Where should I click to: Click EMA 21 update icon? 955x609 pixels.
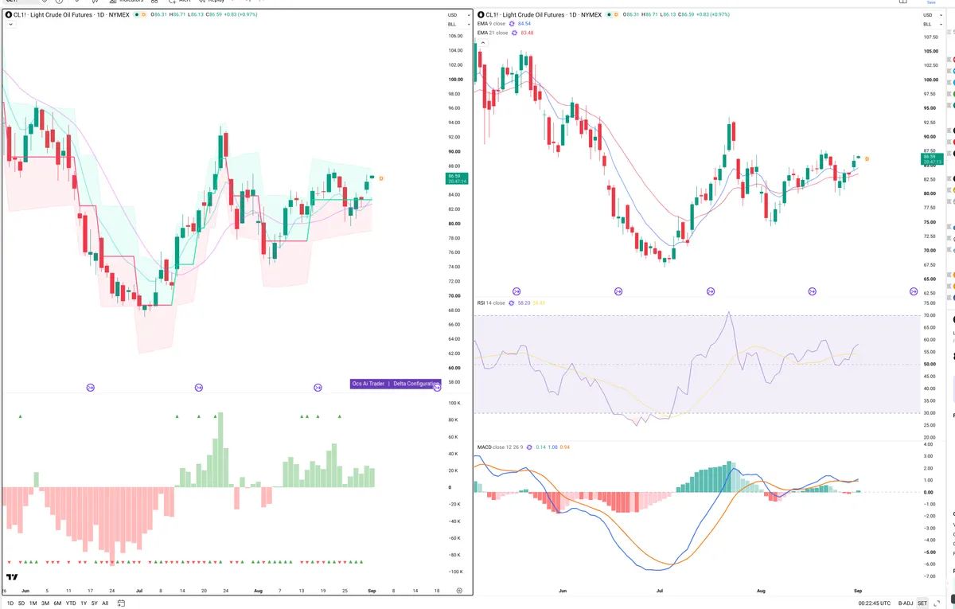514,33
